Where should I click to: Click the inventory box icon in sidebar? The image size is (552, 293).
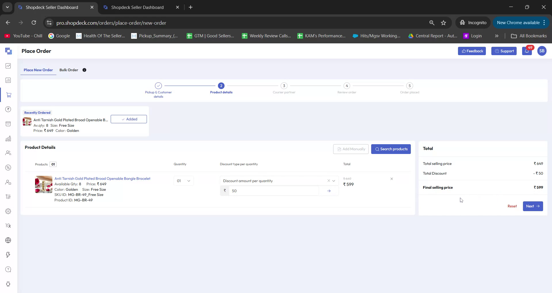8,124
